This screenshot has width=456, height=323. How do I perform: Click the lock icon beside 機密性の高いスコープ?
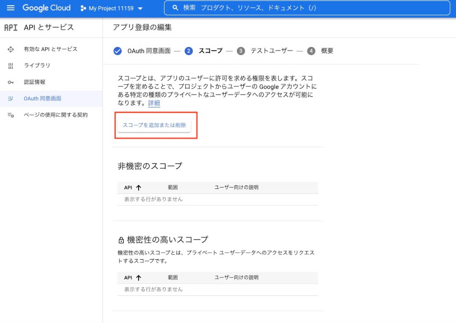[121, 239]
